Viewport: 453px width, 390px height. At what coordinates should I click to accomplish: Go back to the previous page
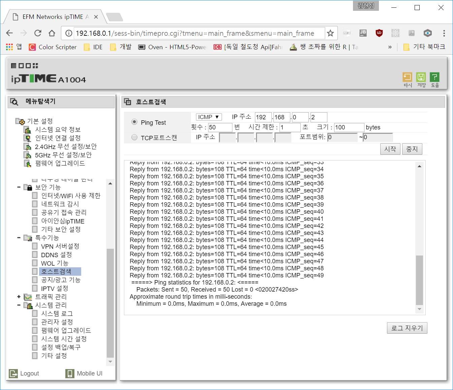[9, 33]
